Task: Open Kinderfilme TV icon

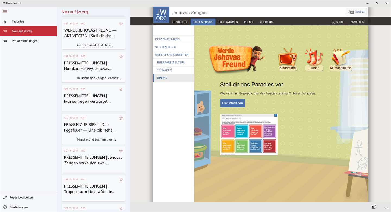Action: pos(288,60)
